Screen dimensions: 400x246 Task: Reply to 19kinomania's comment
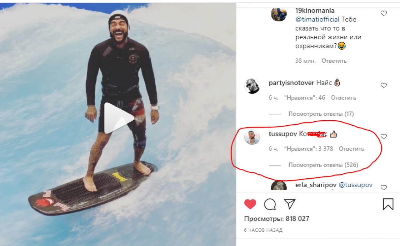pyautogui.click(x=334, y=61)
